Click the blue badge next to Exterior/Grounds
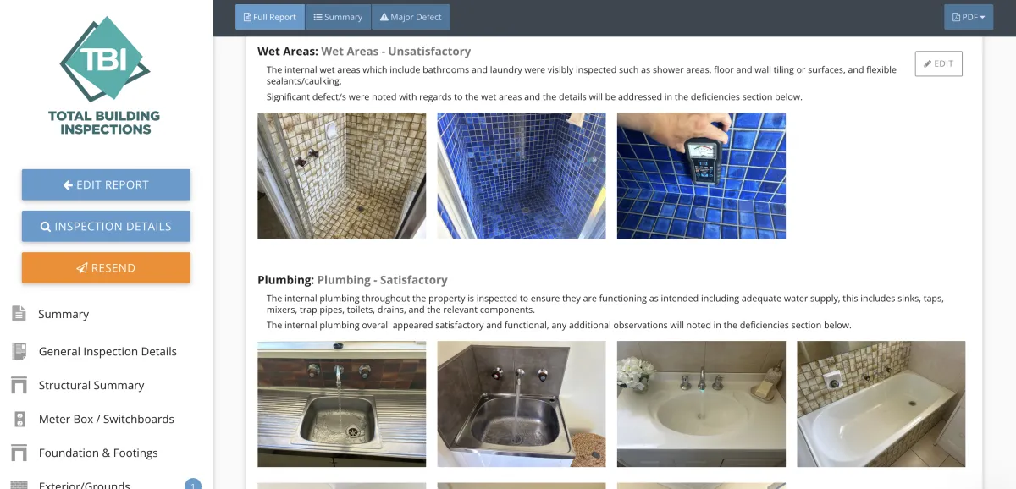This screenshot has width=1016, height=489. (193, 485)
